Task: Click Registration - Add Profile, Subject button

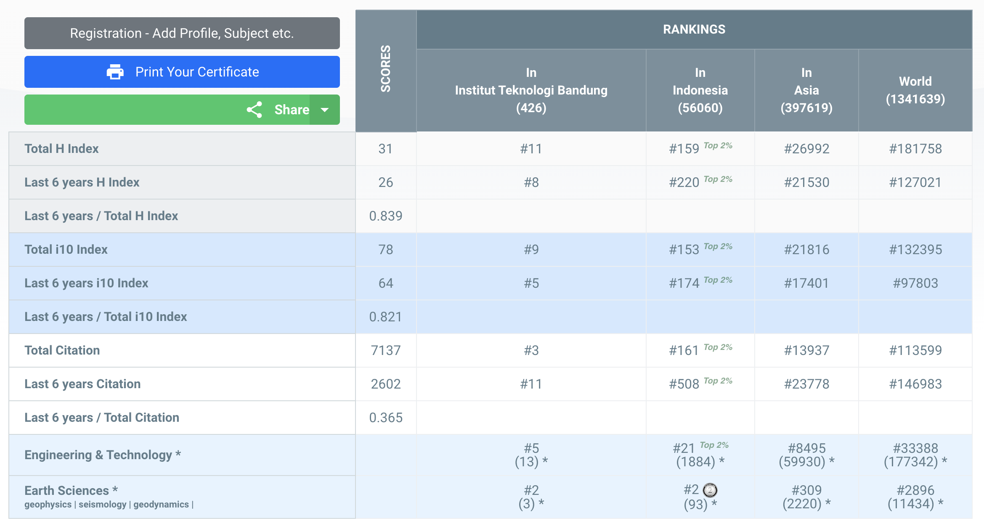Action: [182, 33]
